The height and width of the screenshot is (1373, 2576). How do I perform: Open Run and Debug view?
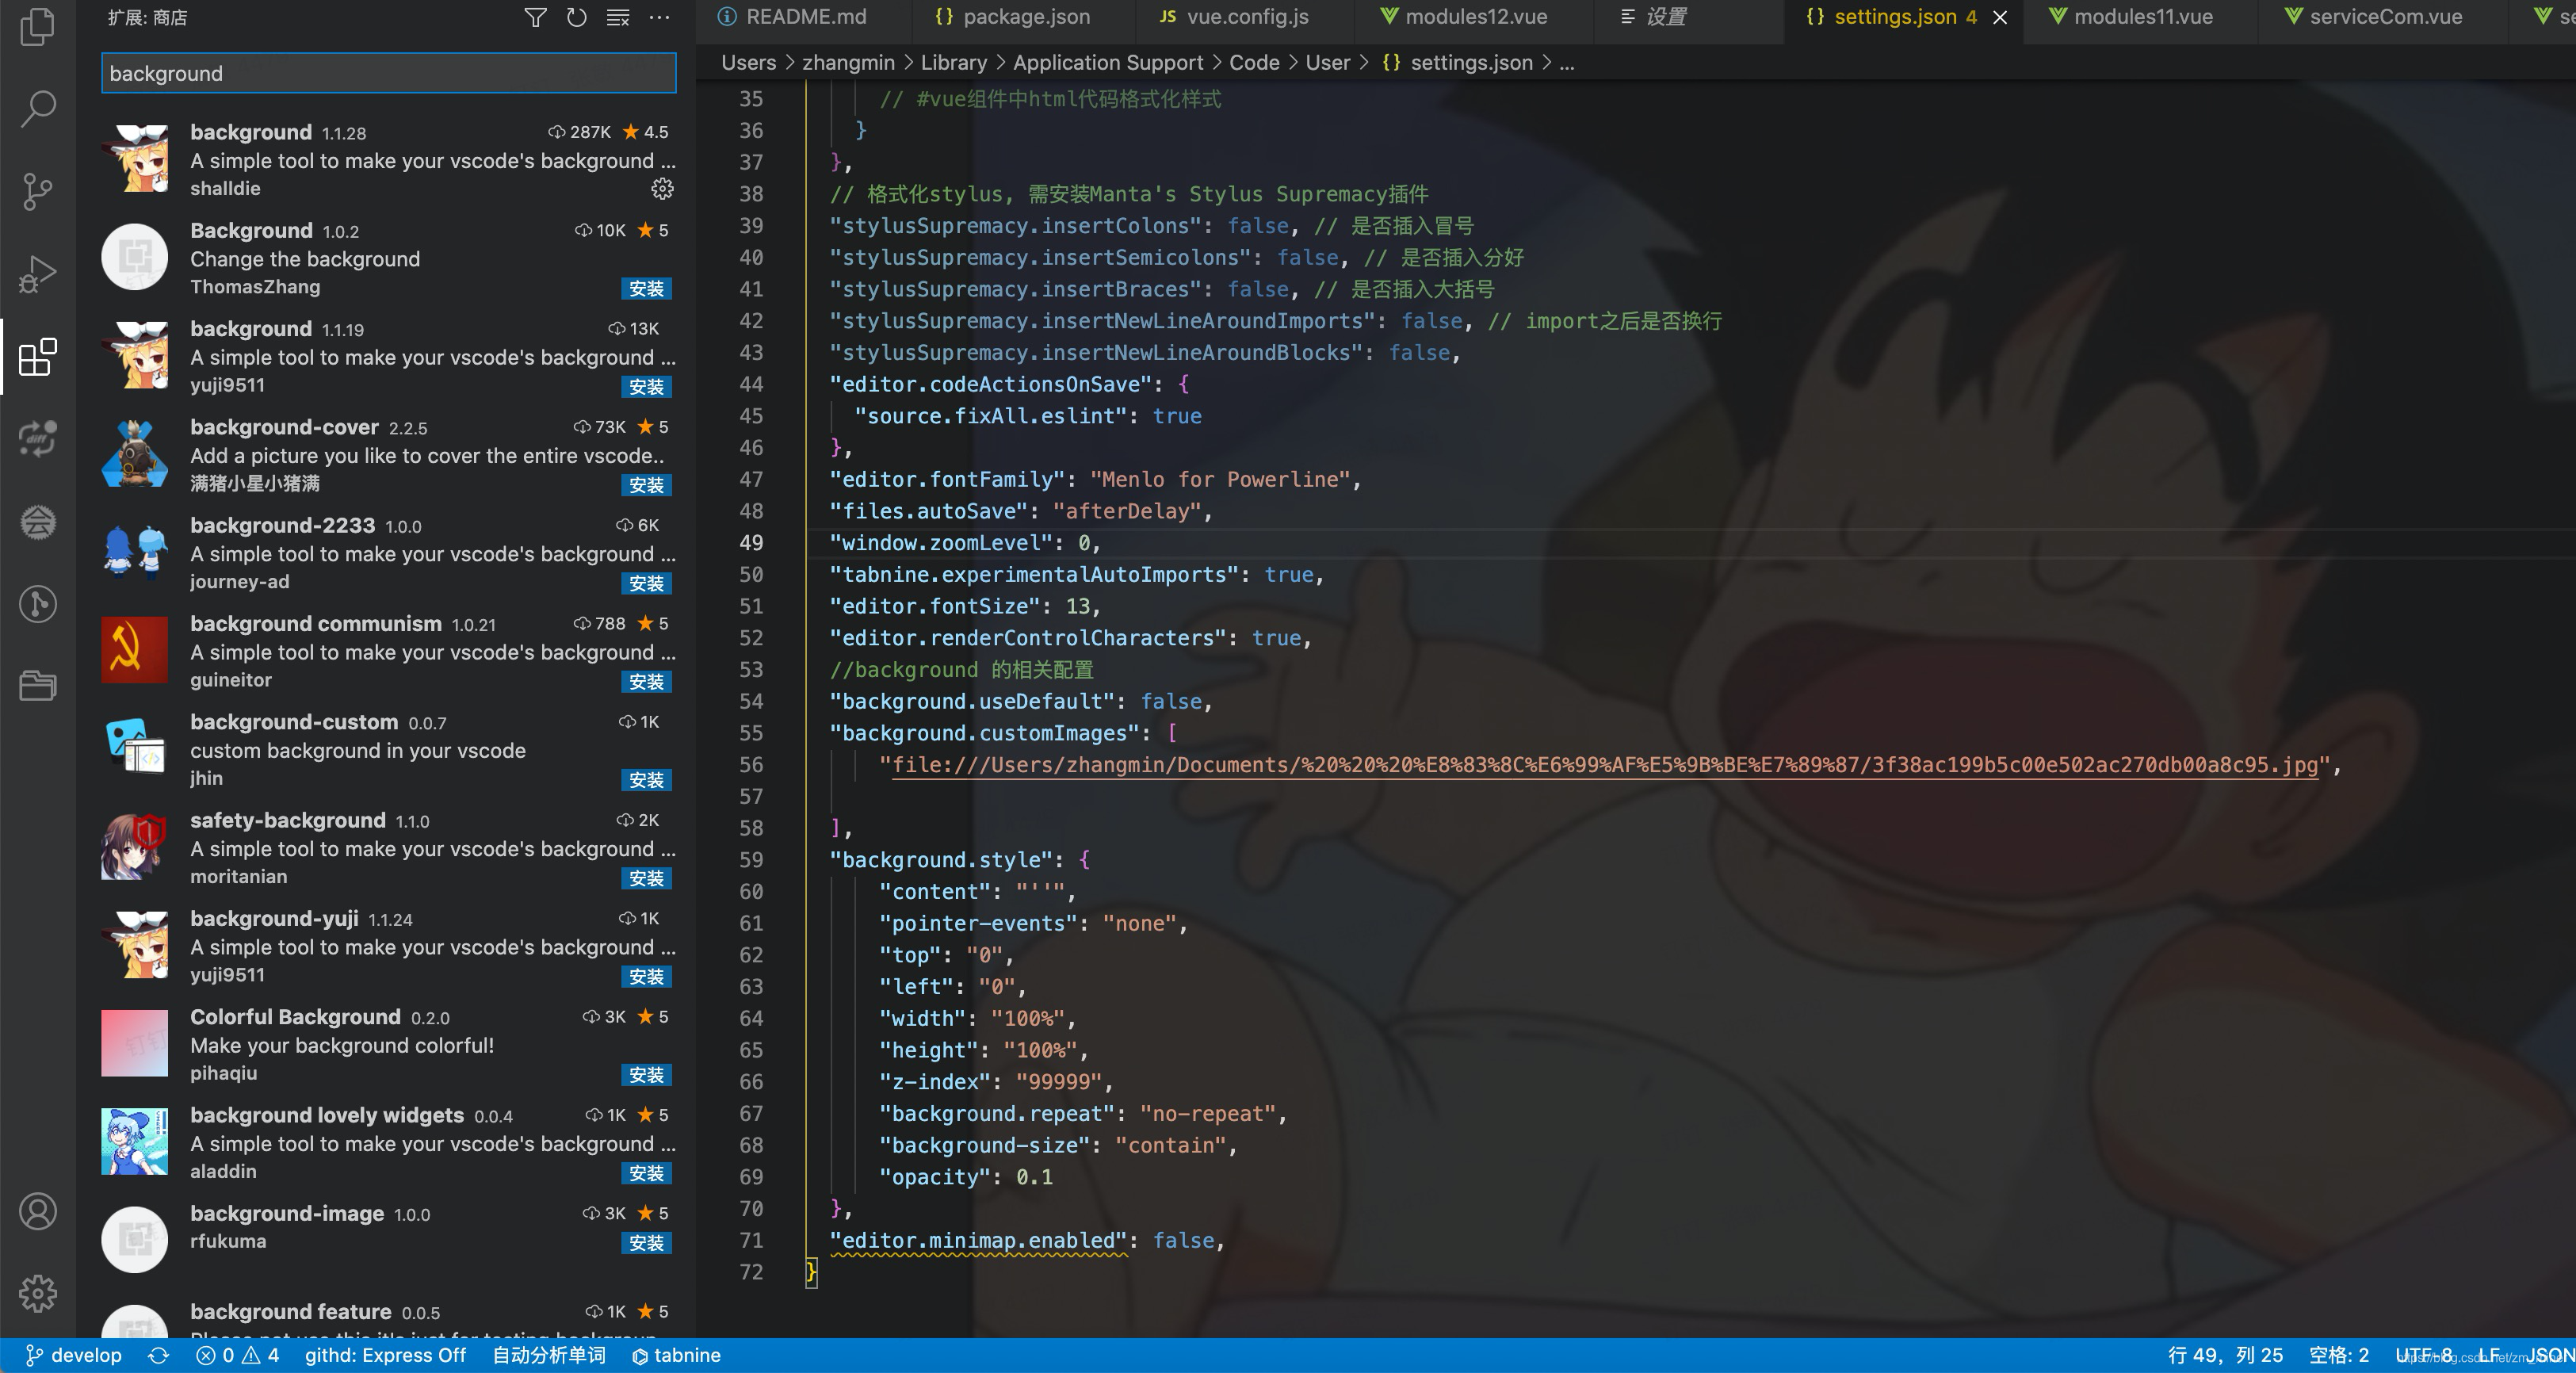[x=38, y=273]
